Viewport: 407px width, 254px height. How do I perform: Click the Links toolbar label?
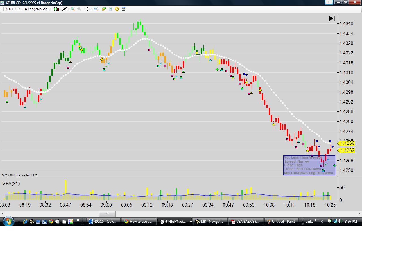tap(309, 222)
